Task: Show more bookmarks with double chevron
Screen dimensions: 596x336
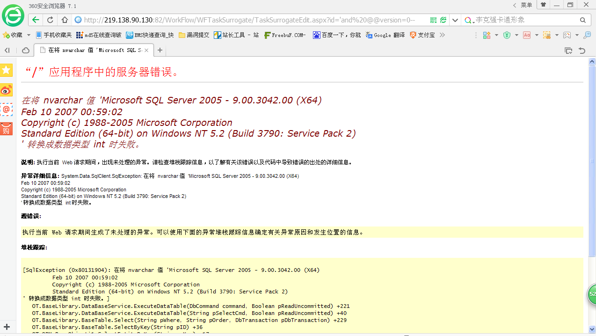Action: click(x=442, y=35)
